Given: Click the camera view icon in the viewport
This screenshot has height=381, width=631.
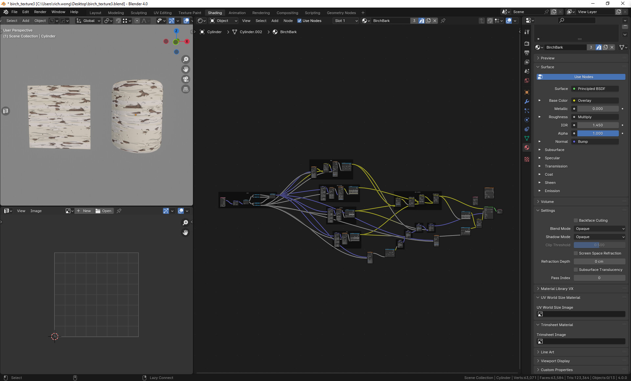Looking at the screenshot, I should click(186, 79).
